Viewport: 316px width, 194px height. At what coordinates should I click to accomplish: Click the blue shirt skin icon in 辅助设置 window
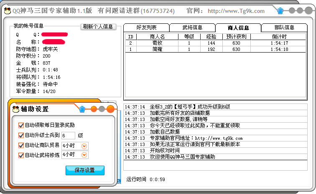pyautogui.click(x=82, y=109)
